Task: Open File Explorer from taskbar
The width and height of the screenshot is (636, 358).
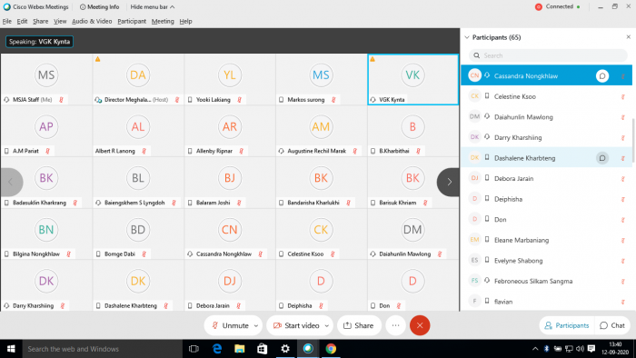Action: [240, 349]
